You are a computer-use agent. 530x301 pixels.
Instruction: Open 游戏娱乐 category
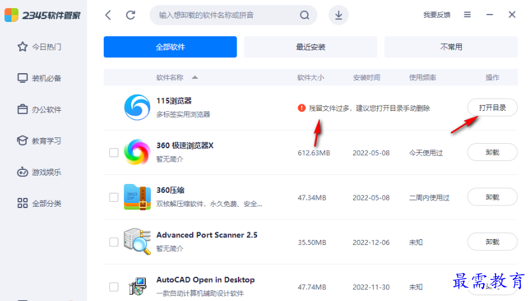point(39,172)
